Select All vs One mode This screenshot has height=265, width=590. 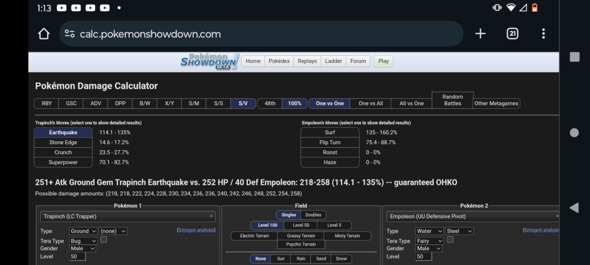pos(411,104)
